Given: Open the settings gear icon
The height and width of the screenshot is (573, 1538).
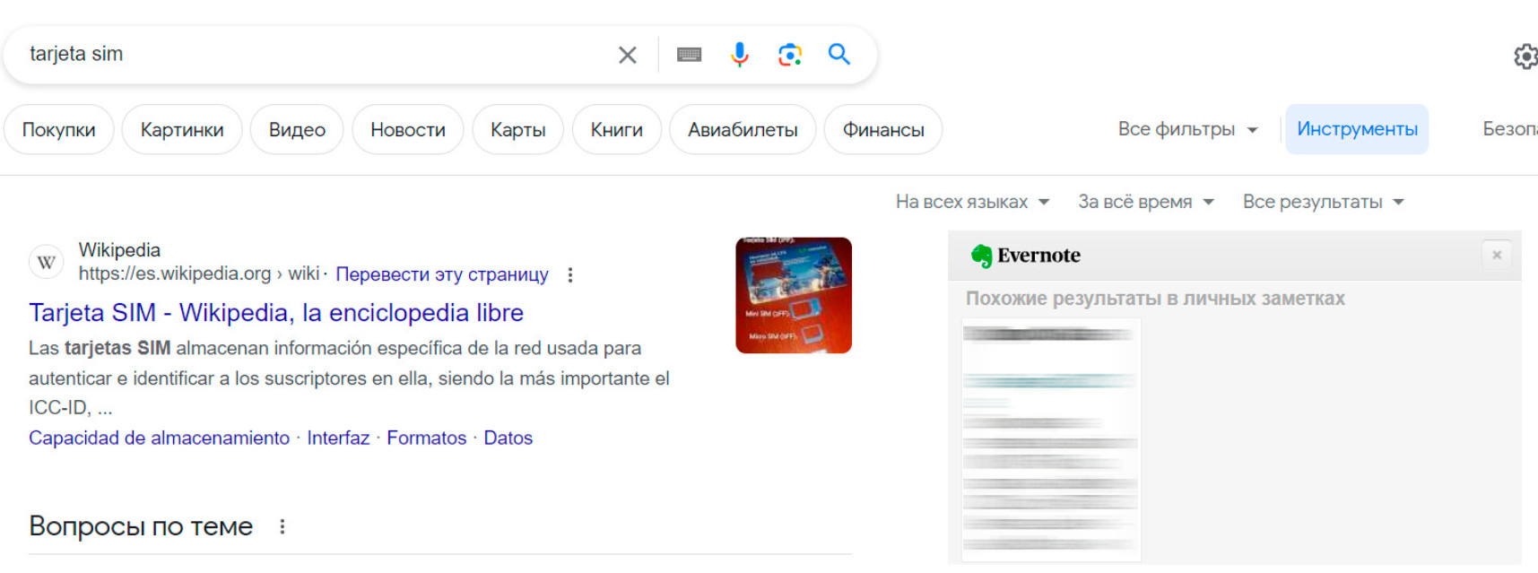Looking at the screenshot, I should coord(1525,56).
